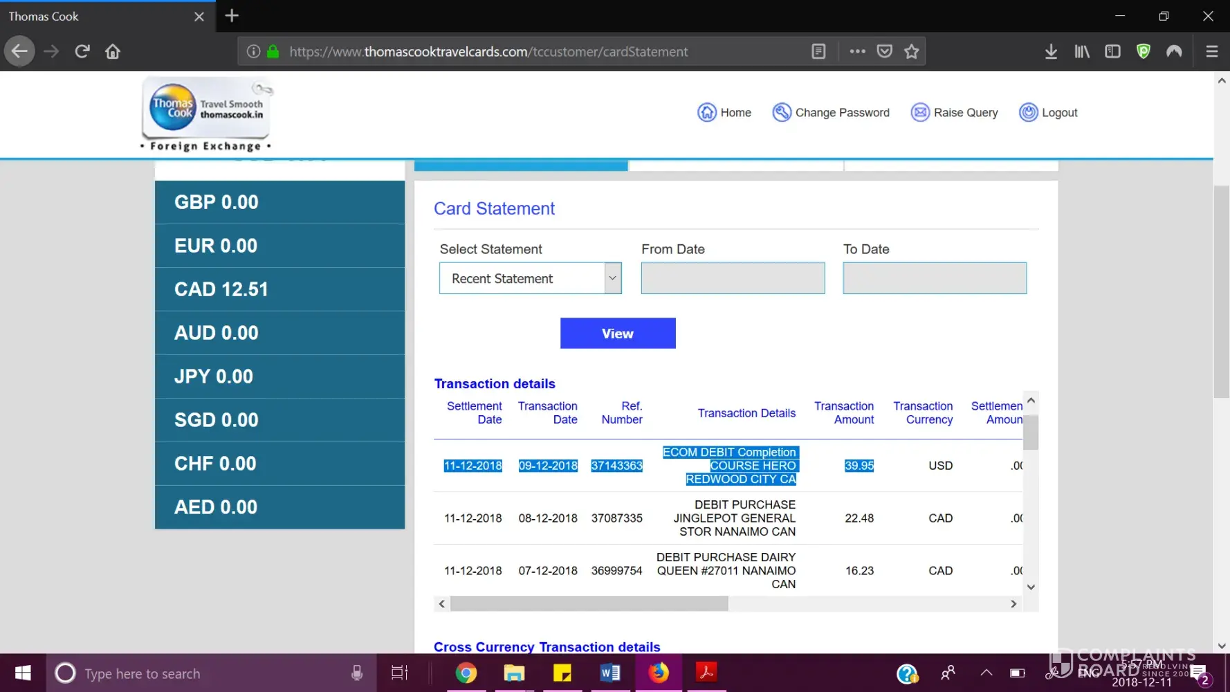
Task: Open the Firefox hamburger menu
Action: (1211, 51)
